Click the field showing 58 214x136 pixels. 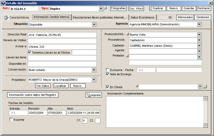click(x=165, y=17)
